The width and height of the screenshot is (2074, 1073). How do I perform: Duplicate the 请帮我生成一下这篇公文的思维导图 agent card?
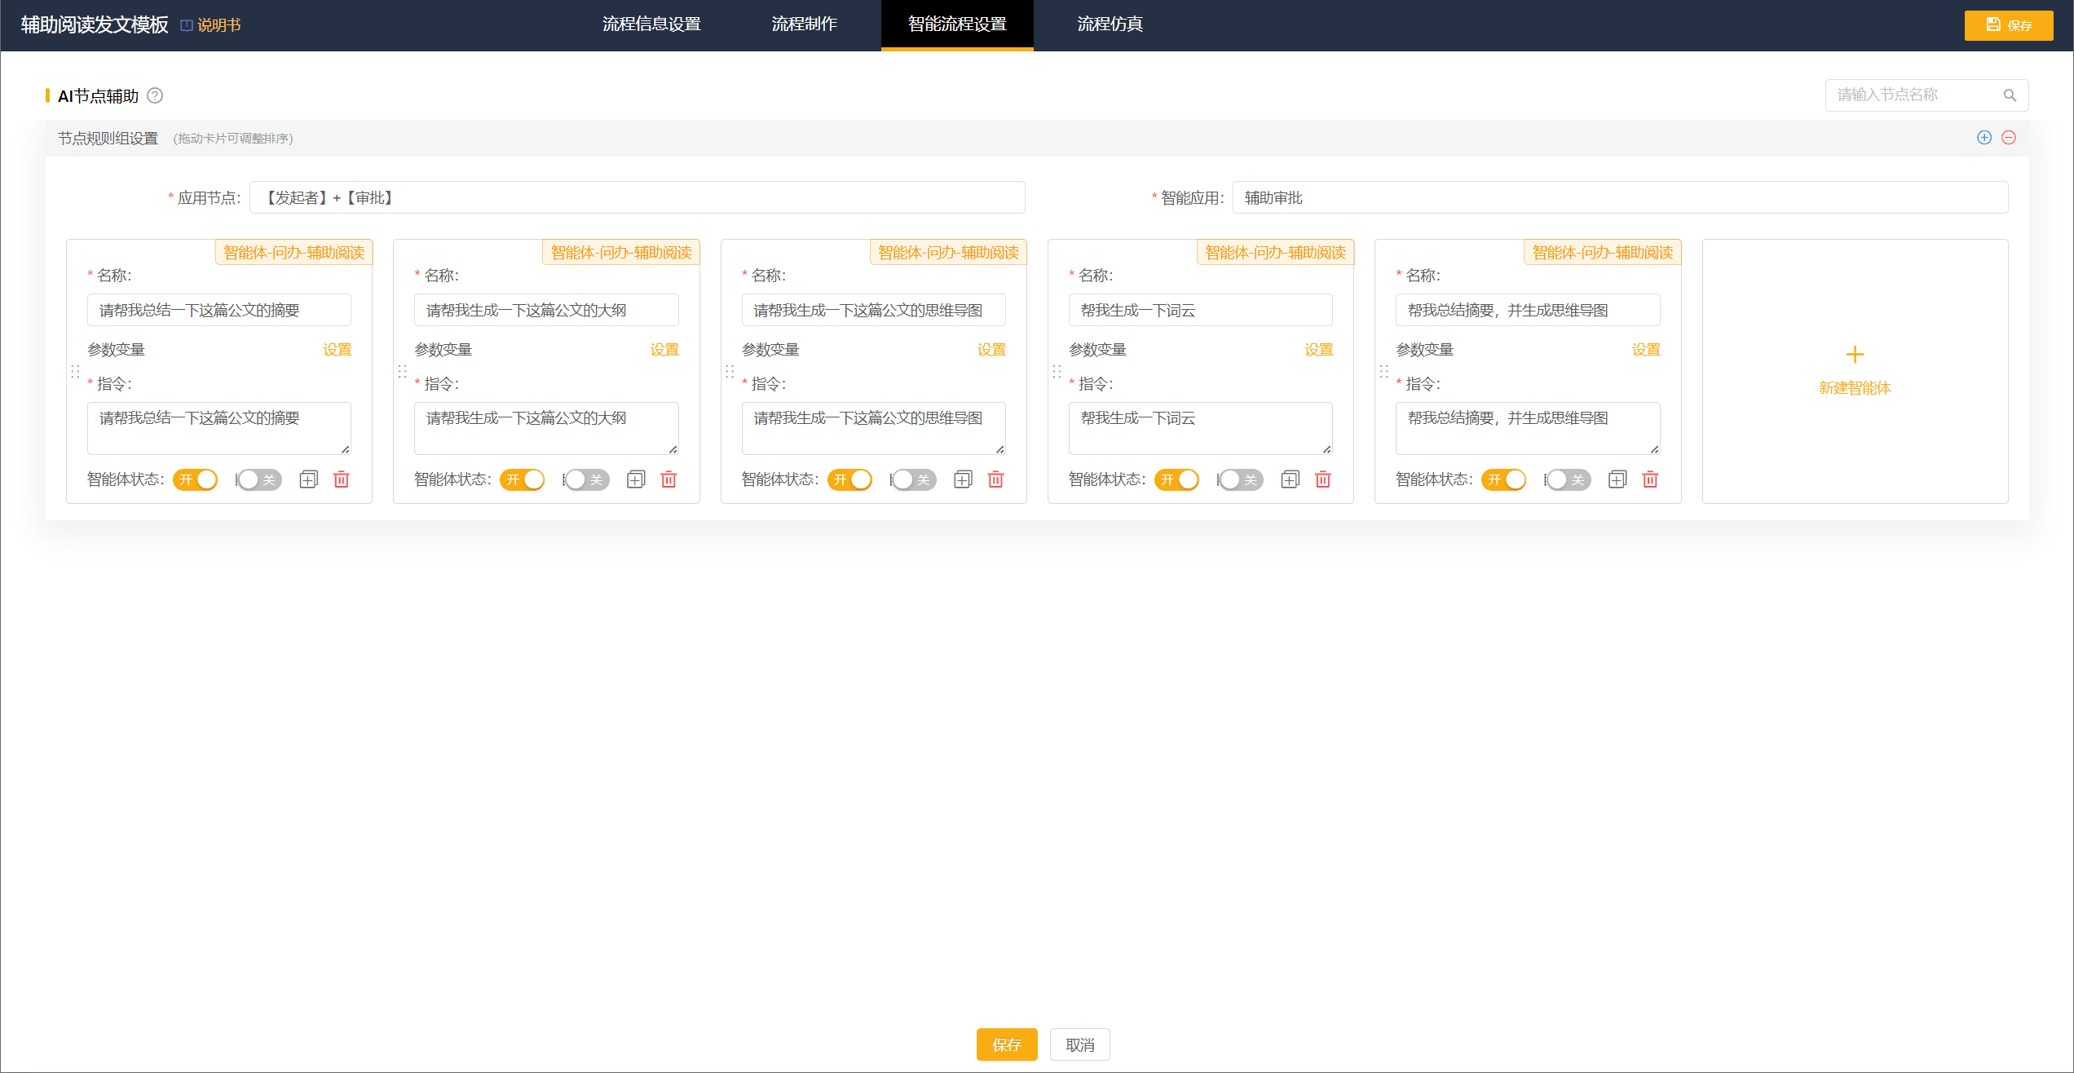point(963,479)
